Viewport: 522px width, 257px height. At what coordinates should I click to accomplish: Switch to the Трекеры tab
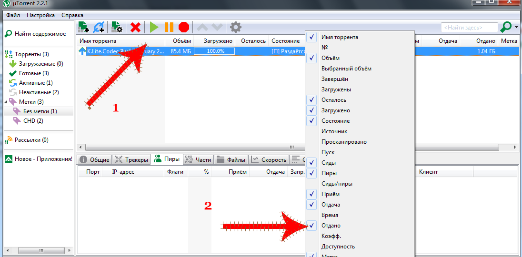click(131, 159)
